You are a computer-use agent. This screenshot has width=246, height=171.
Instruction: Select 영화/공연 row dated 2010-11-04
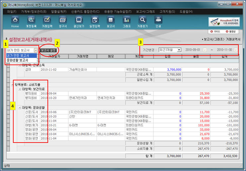[131, 138]
